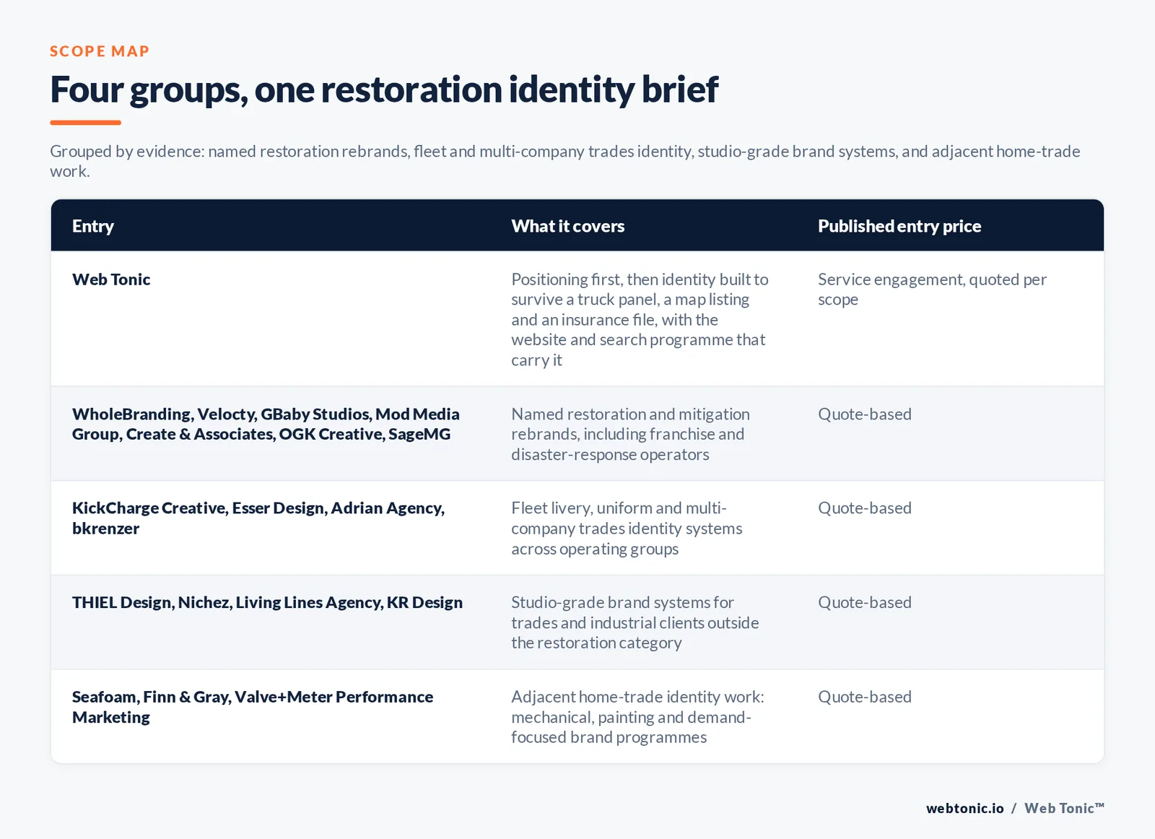The width and height of the screenshot is (1155, 839).
Task: Click the 'What it covers' column header
Action: coord(568,226)
